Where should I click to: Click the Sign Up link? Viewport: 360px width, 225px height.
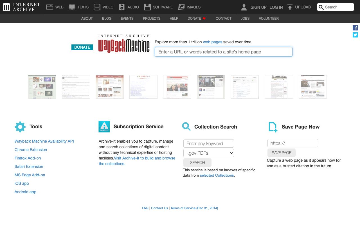click(x=258, y=7)
